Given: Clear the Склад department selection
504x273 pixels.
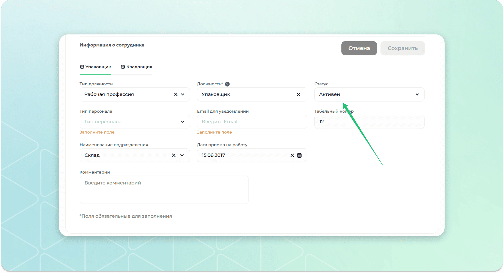Looking at the screenshot, I should pos(174,155).
